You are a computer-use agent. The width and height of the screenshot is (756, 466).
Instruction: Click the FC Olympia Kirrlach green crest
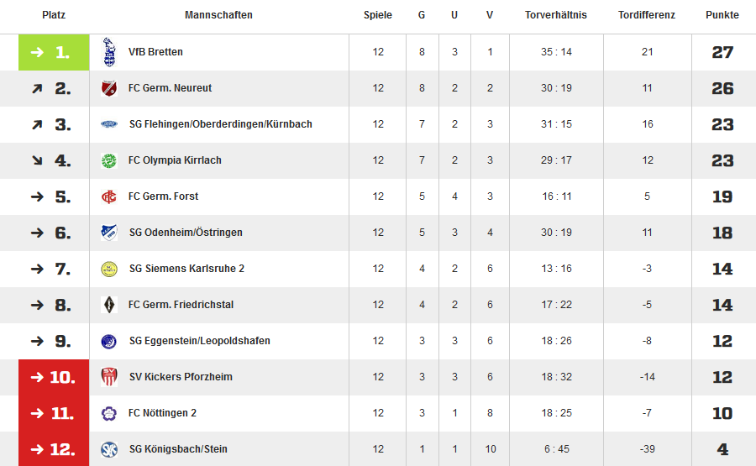click(x=109, y=160)
